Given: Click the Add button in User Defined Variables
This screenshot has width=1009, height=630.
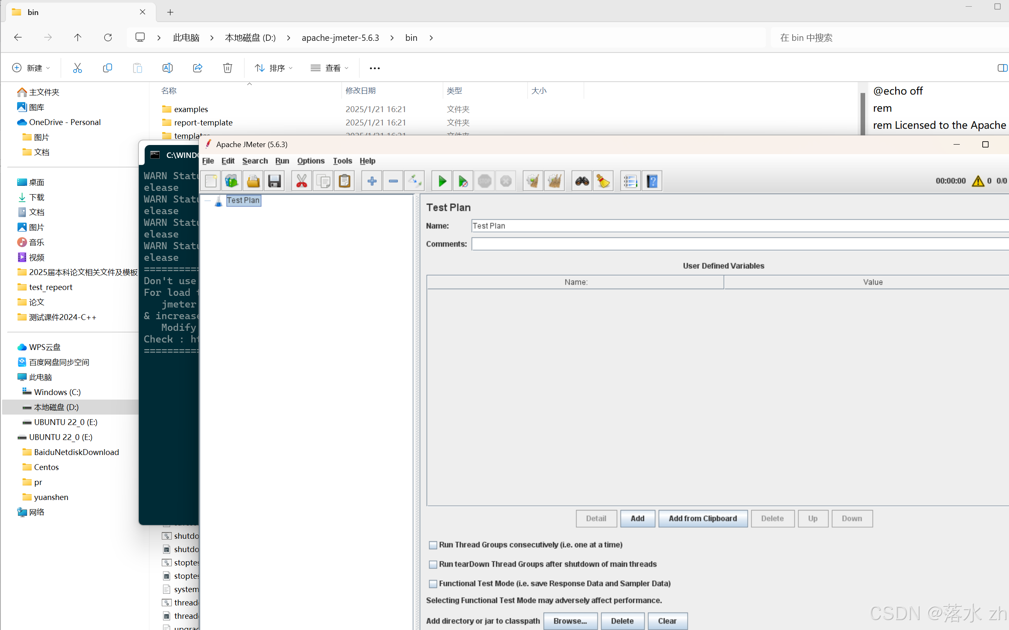Looking at the screenshot, I should (x=637, y=518).
